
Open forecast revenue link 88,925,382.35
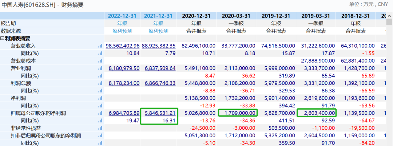point(158,46)
